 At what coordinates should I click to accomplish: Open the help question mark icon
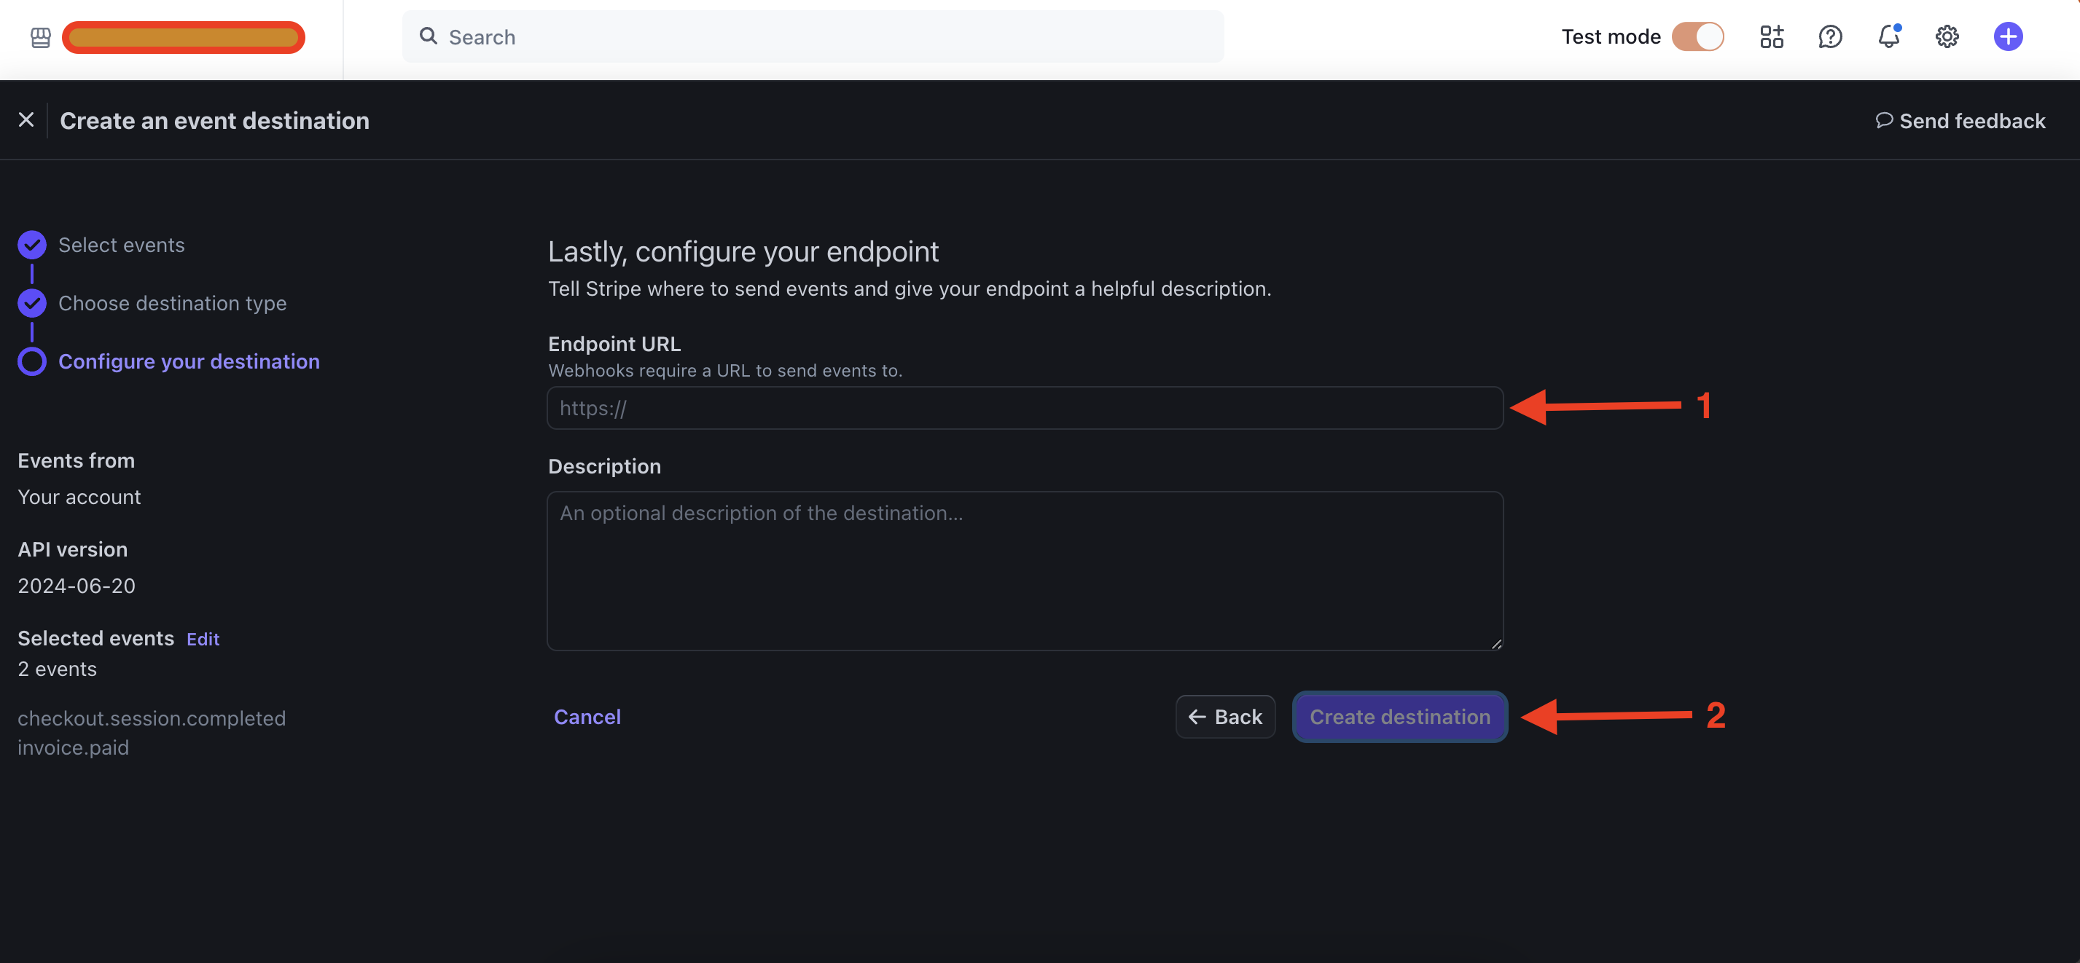tap(1831, 36)
